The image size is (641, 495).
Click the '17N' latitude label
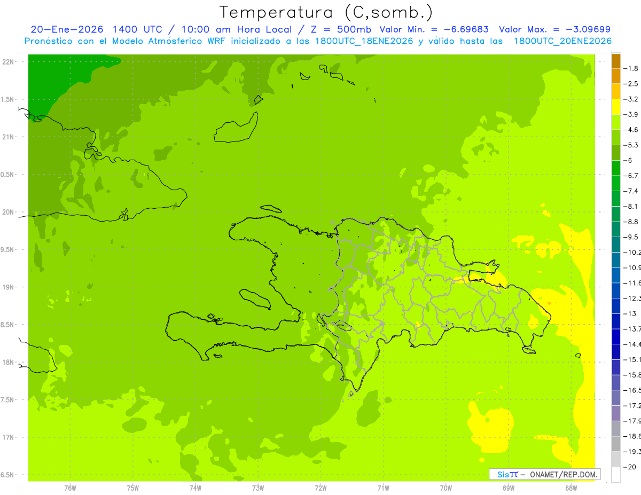coord(9,438)
